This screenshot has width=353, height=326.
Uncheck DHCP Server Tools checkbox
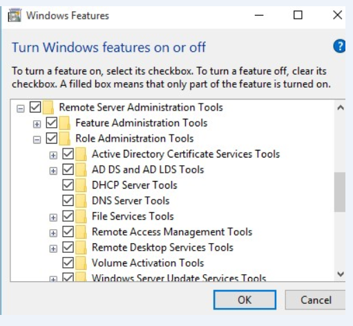coord(68,185)
